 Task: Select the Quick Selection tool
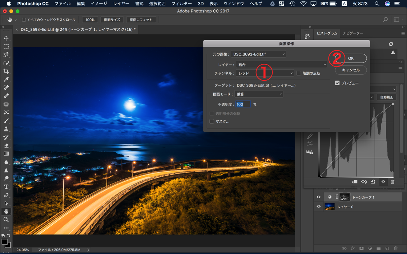[x=6, y=63]
